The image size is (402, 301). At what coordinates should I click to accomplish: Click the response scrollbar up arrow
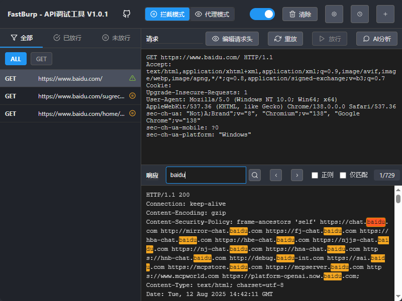[x=398, y=190]
